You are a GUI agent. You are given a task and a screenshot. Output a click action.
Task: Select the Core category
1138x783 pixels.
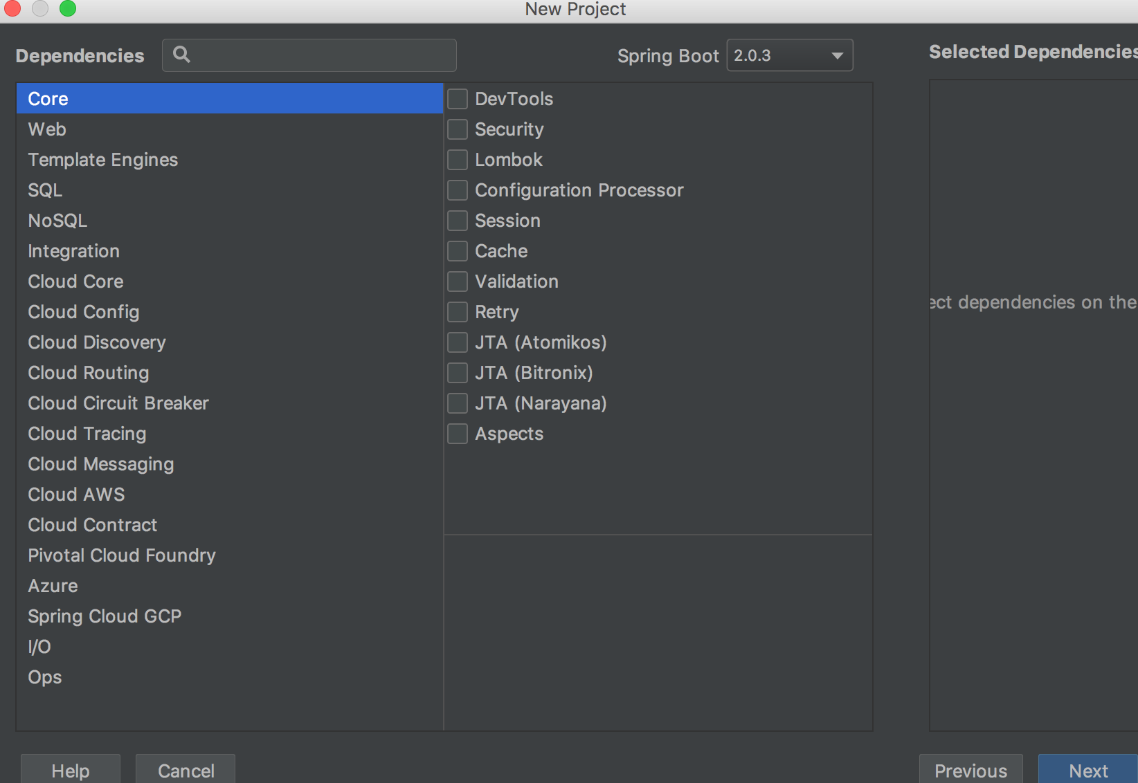coord(230,99)
